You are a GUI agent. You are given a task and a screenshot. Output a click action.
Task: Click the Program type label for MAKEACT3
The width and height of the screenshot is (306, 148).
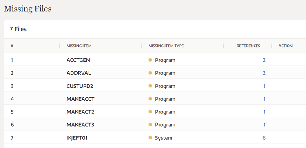tap(165, 125)
